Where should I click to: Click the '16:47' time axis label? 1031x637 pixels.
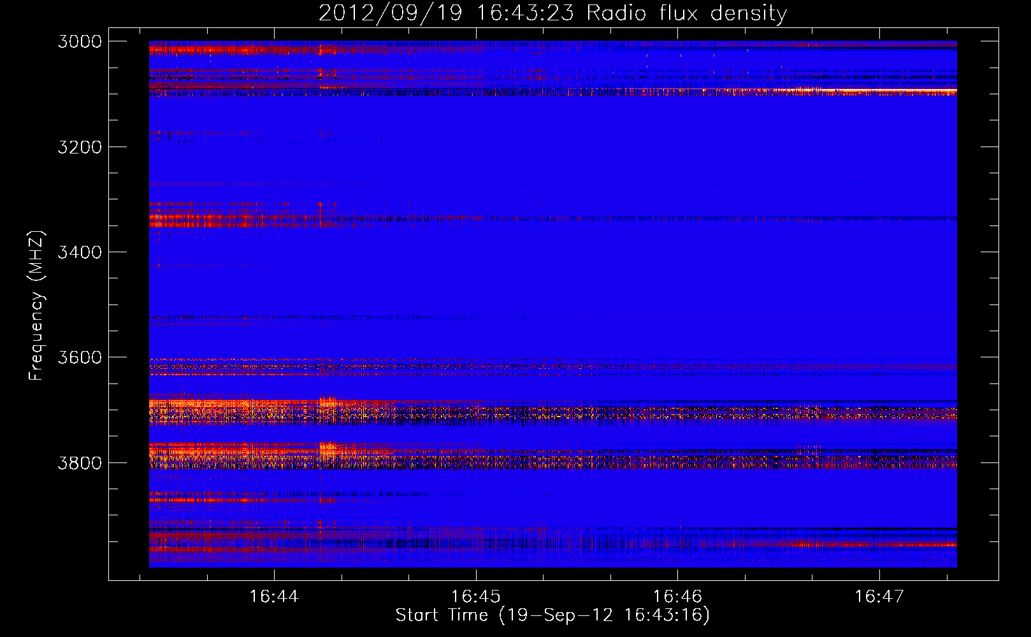(879, 596)
